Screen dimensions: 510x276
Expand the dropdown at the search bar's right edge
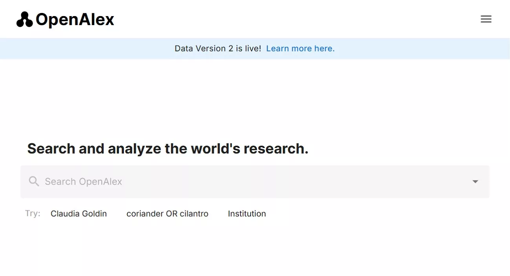(x=475, y=181)
